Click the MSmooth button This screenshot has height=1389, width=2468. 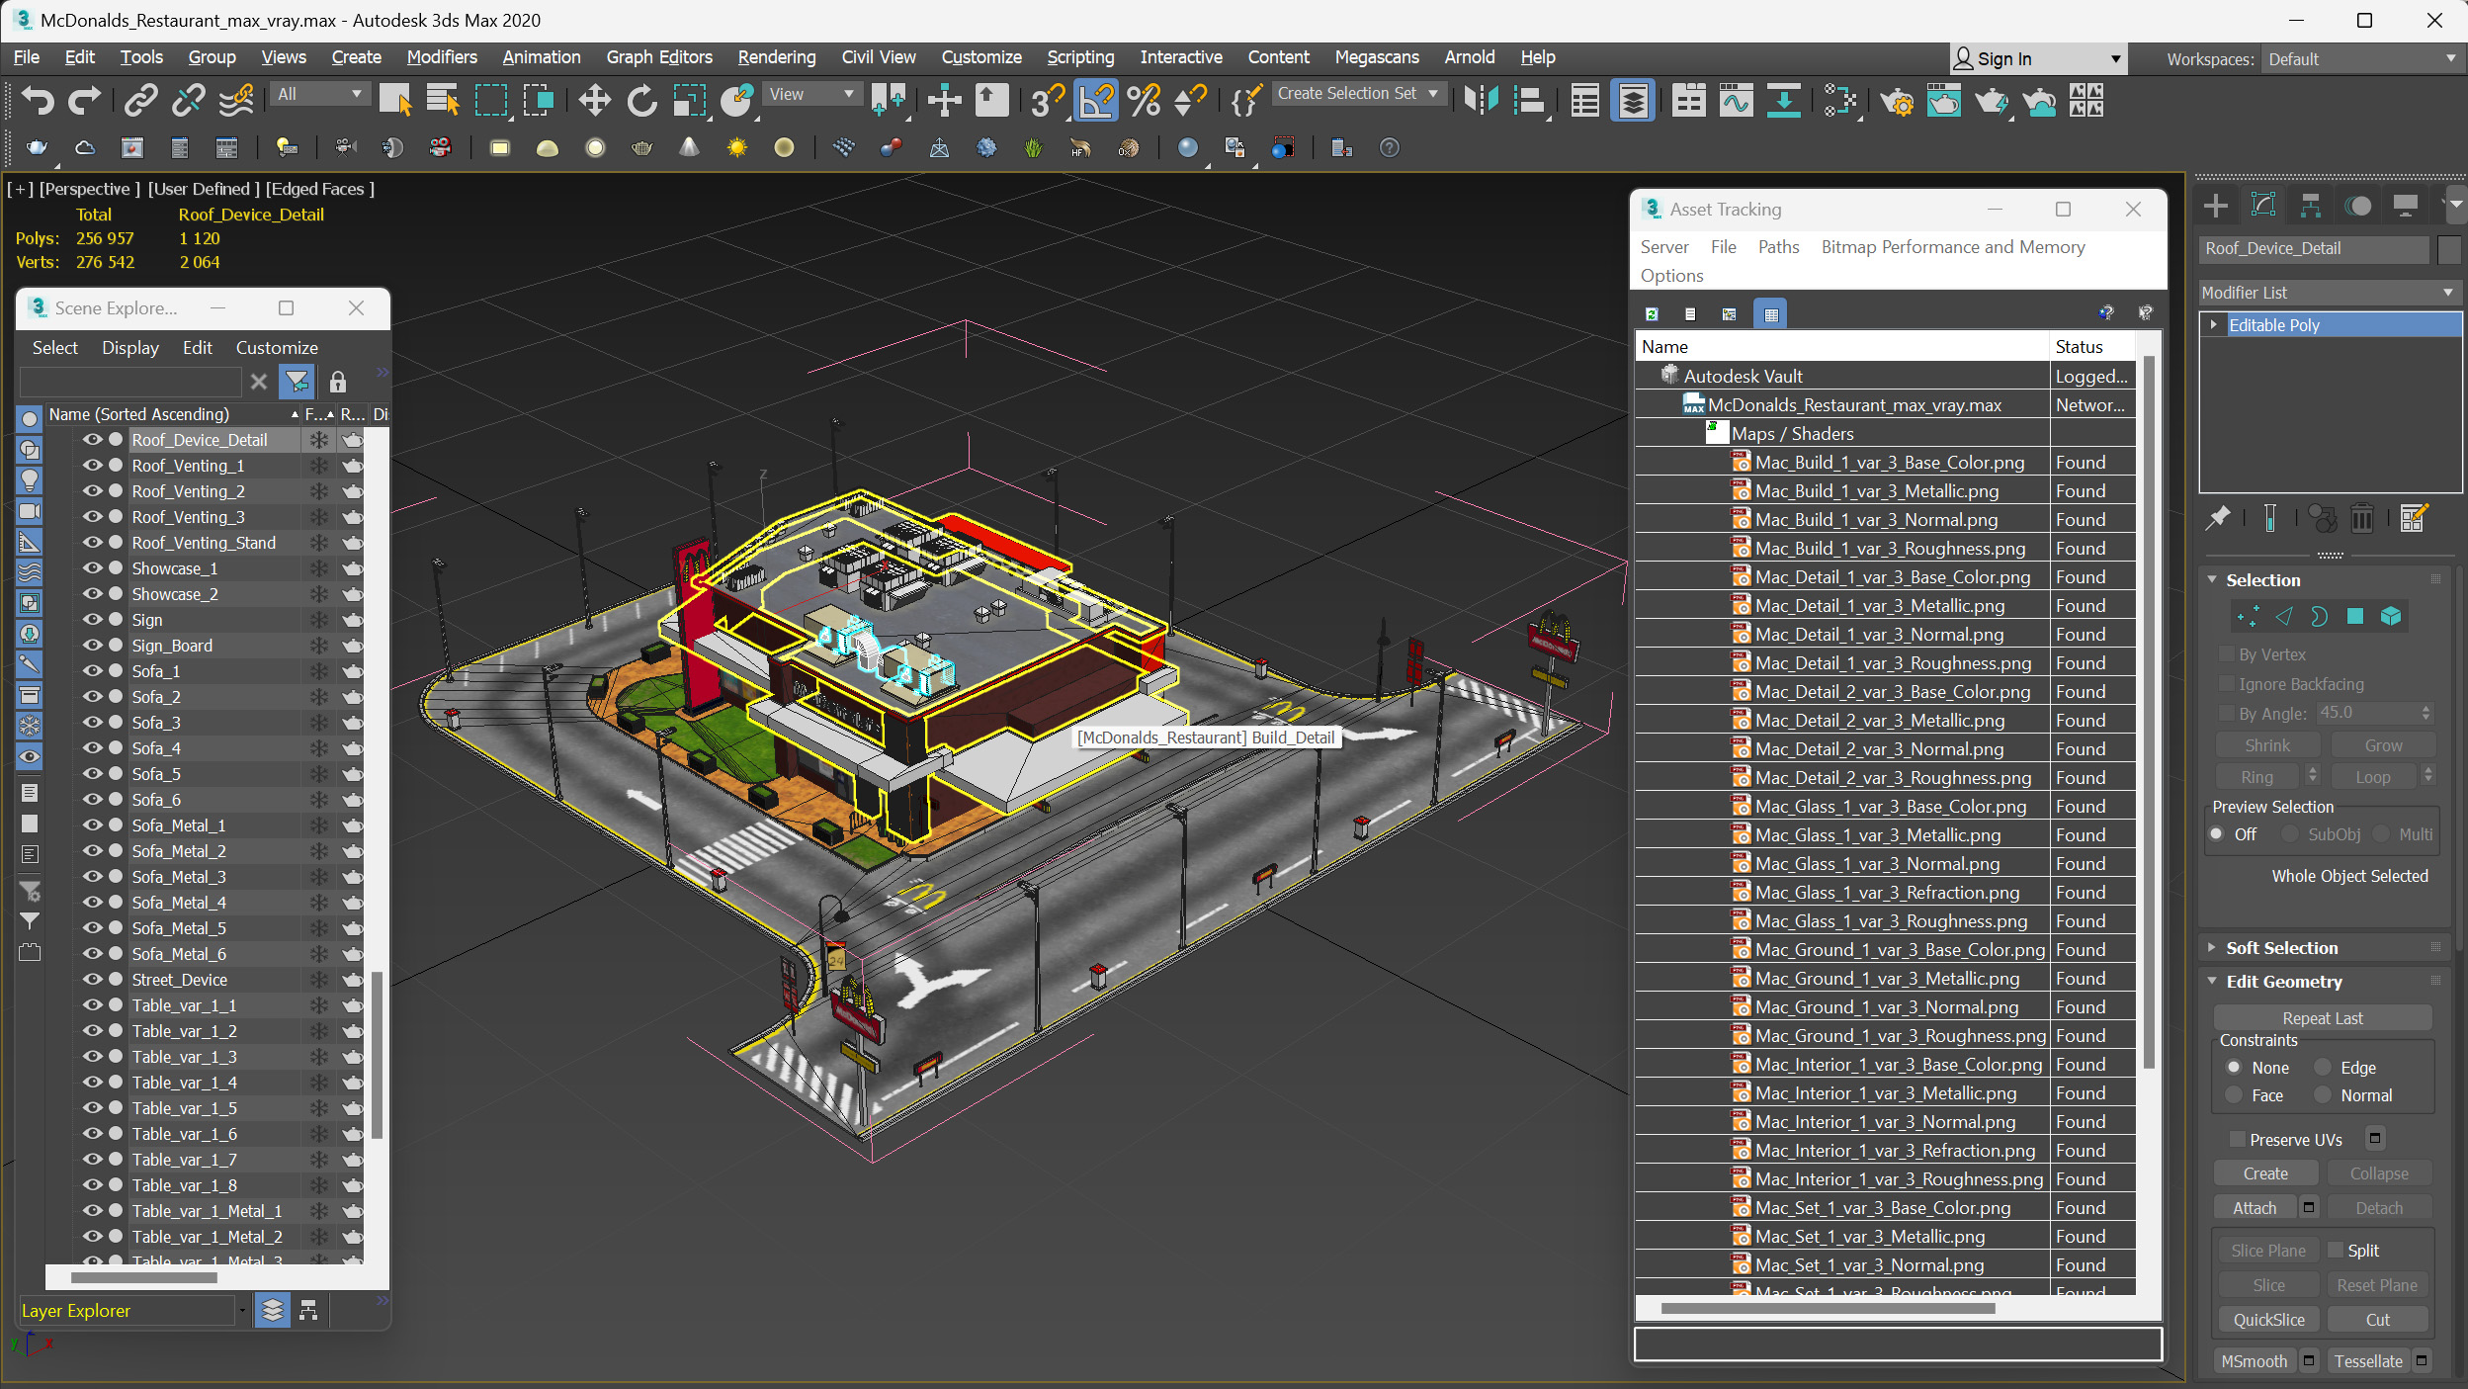[2255, 1361]
